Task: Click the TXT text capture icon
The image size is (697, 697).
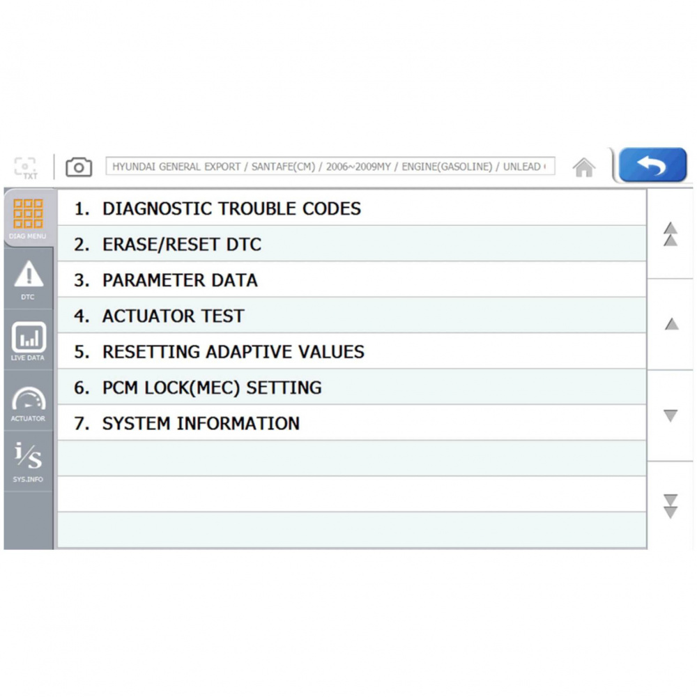Action: pyautogui.click(x=26, y=167)
